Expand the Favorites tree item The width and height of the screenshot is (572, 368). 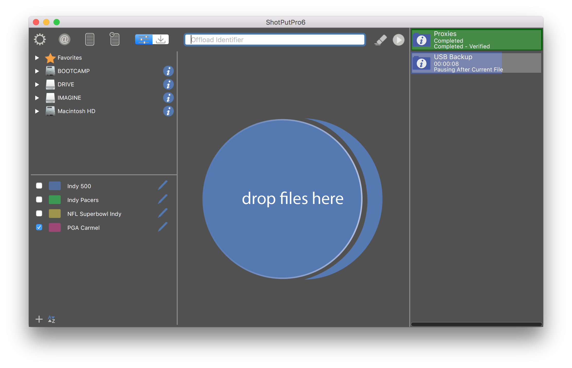tap(37, 58)
